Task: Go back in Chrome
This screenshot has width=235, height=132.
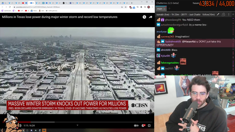Action: (3, 7)
